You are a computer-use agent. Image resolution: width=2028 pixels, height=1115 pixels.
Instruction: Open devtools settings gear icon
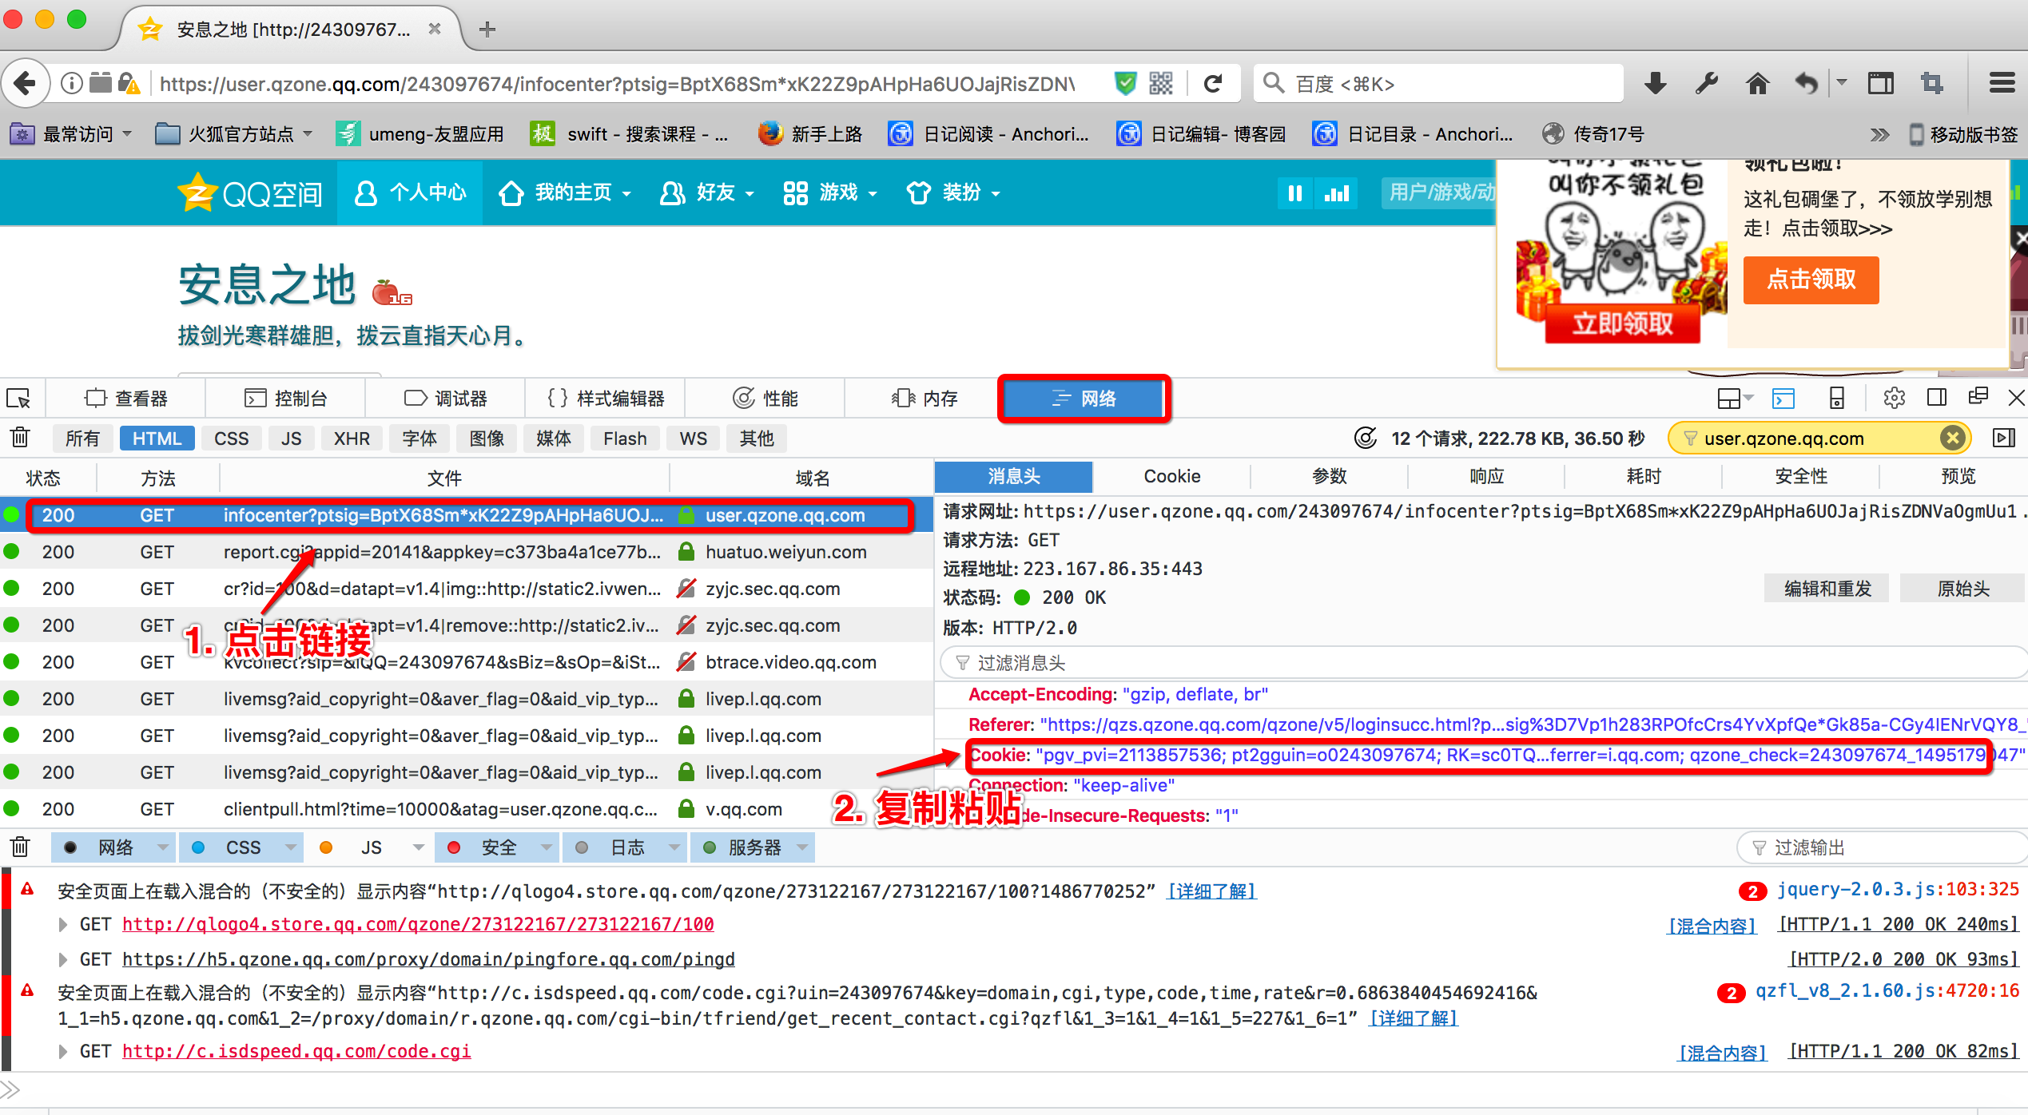coord(1893,398)
